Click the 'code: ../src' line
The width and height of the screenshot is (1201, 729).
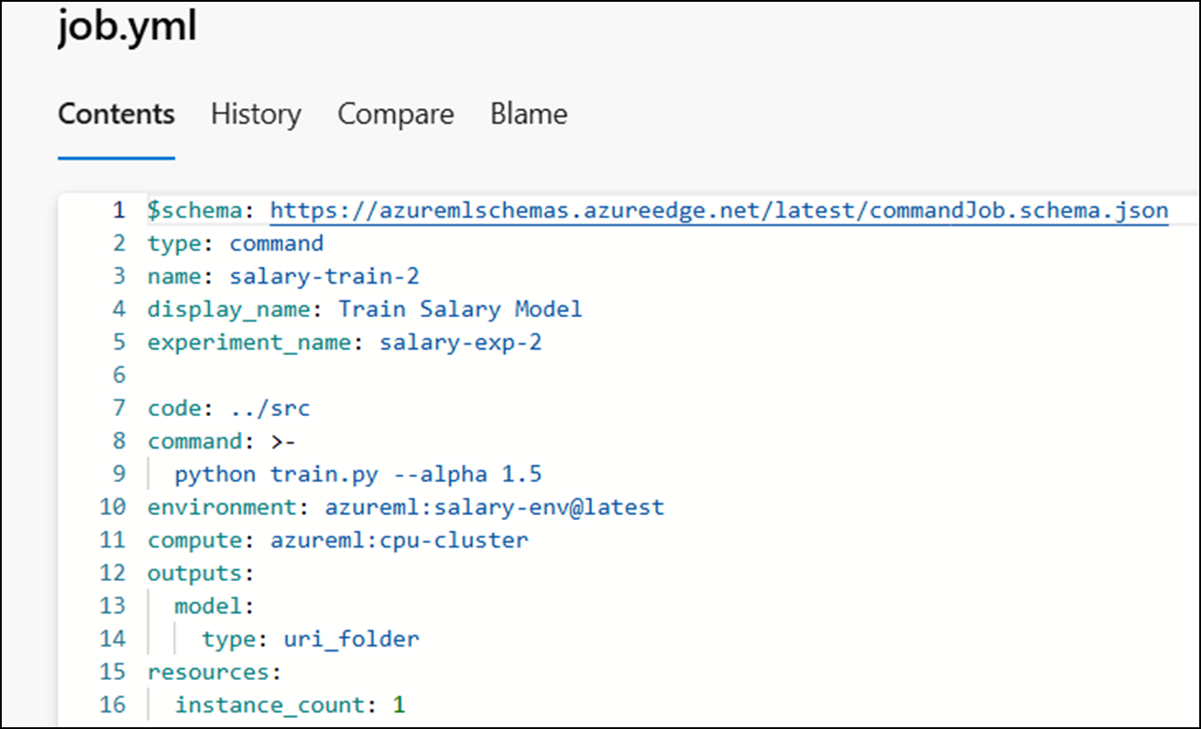(228, 407)
